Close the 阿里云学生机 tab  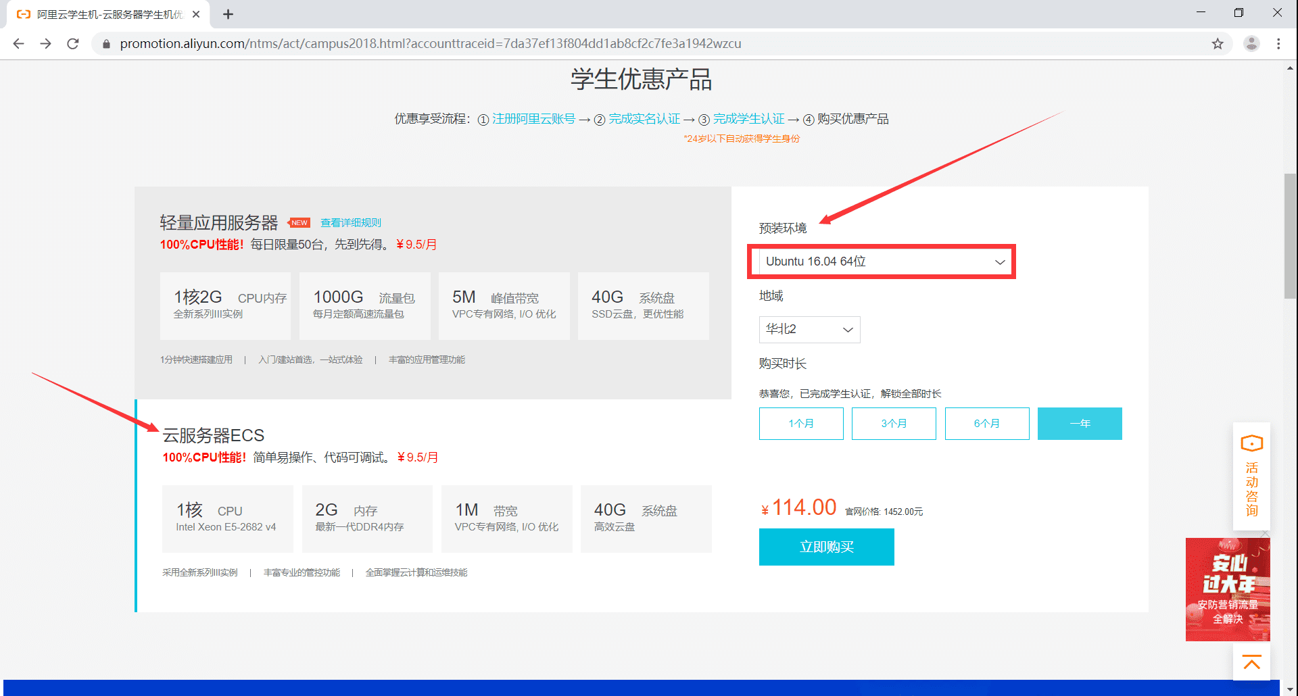pyautogui.click(x=196, y=14)
